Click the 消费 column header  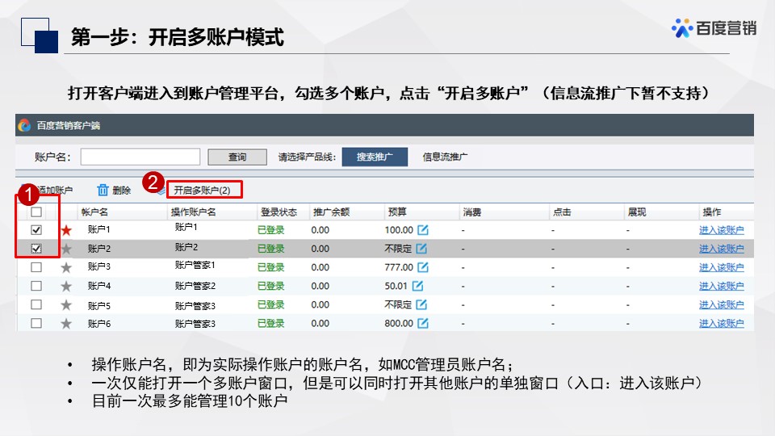pos(472,212)
